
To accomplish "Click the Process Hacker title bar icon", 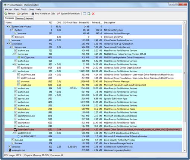I will (6, 5).
